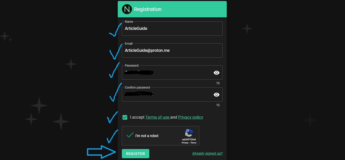The image size is (345, 160).
Task: Open the reCAPTCHA Privacy link
Action: pyautogui.click(x=185, y=143)
